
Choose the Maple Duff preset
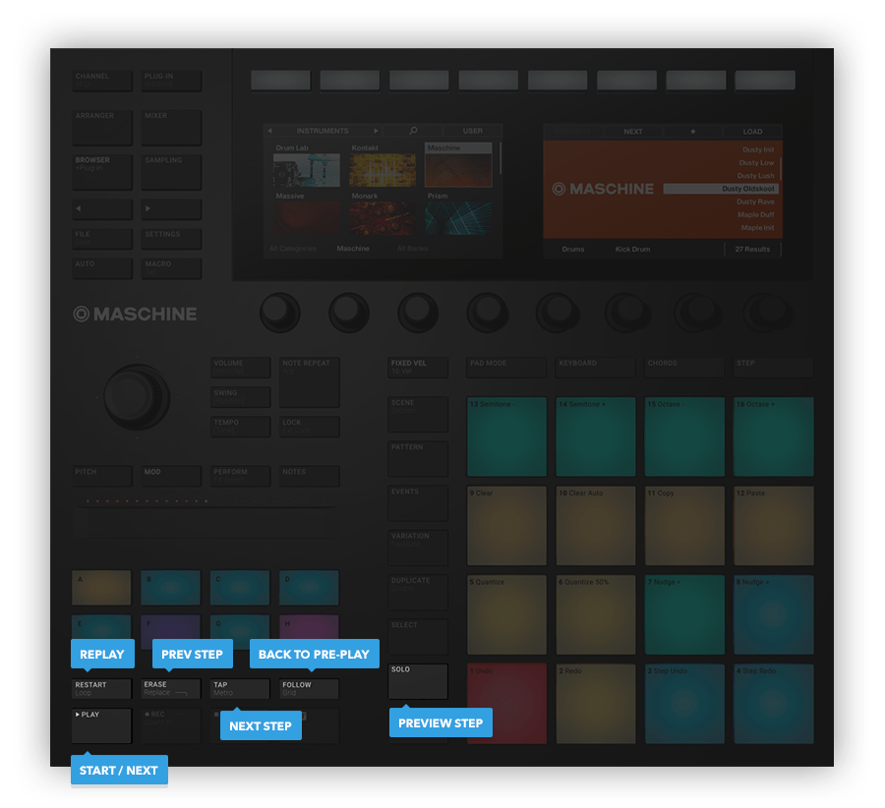pos(756,214)
